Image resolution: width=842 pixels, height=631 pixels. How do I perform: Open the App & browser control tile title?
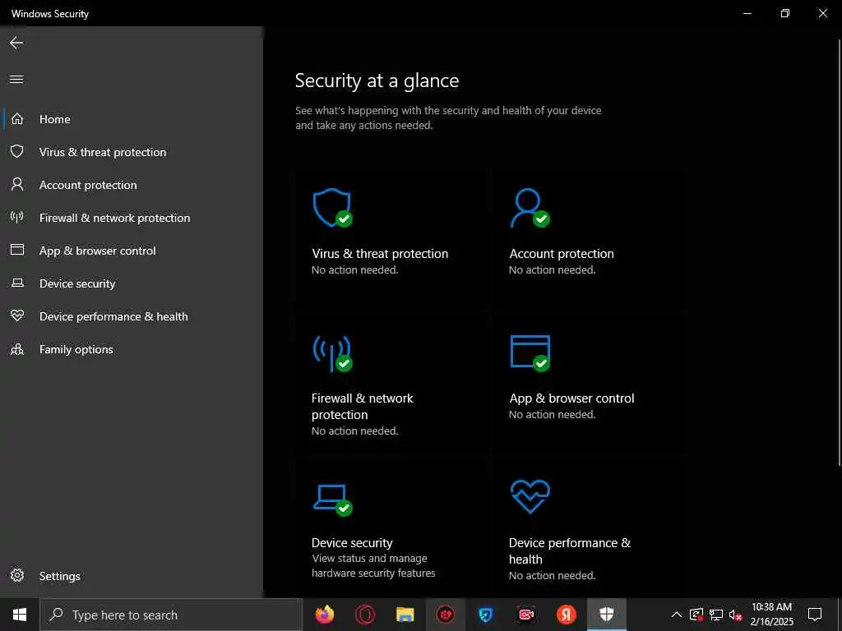pos(572,398)
